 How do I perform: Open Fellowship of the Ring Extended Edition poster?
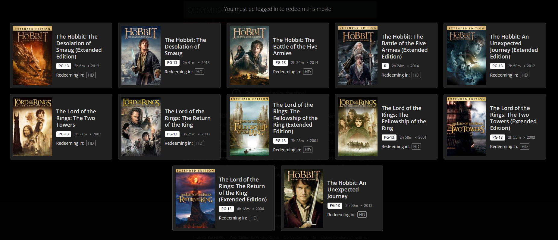(249, 127)
